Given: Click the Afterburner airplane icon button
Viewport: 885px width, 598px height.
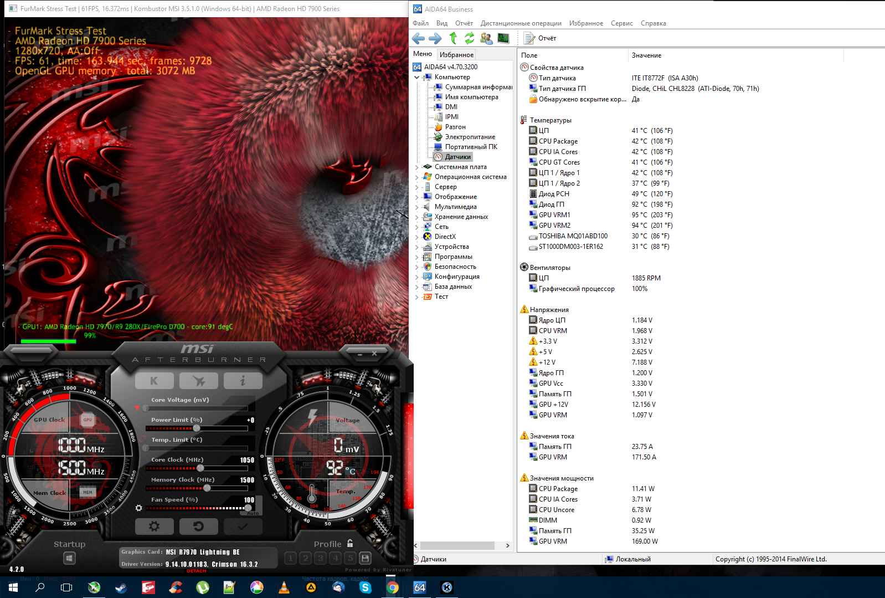Looking at the screenshot, I should (x=199, y=381).
